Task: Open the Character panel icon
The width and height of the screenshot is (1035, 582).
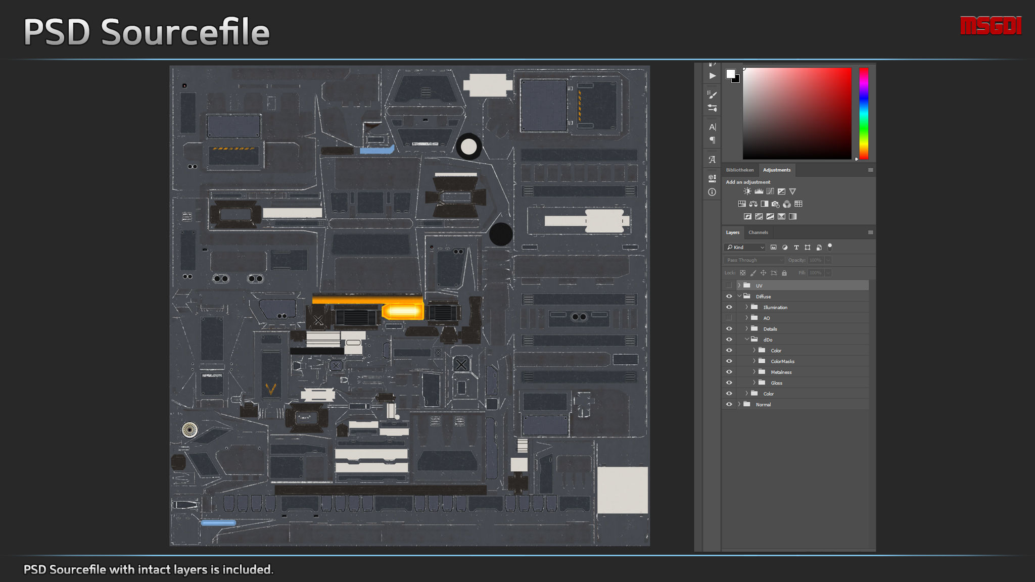Action: [x=712, y=127]
